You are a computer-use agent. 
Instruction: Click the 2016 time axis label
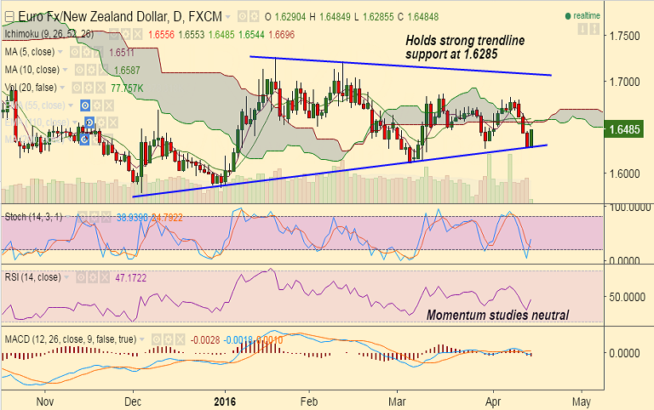[x=225, y=401]
